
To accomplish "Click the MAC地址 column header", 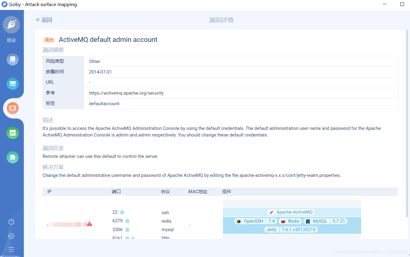I will coord(198,192).
